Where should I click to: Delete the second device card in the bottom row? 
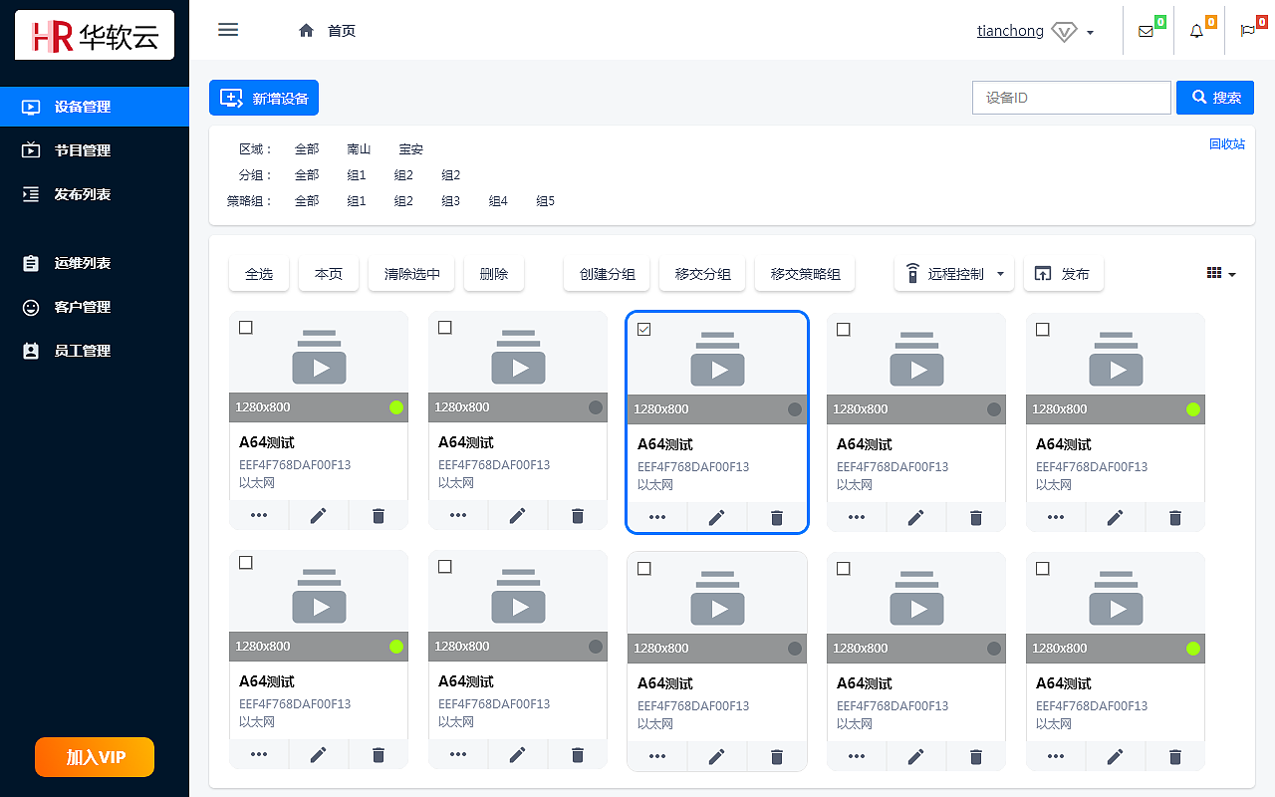[x=578, y=754]
